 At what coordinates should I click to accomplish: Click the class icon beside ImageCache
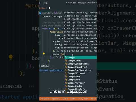pos(66,61)
